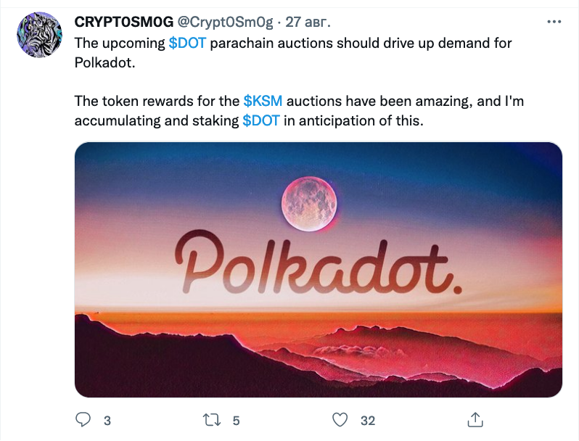Viewport: 579px width, 441px height.
Task: Click the moon in the attached picture
Action: 309,204
